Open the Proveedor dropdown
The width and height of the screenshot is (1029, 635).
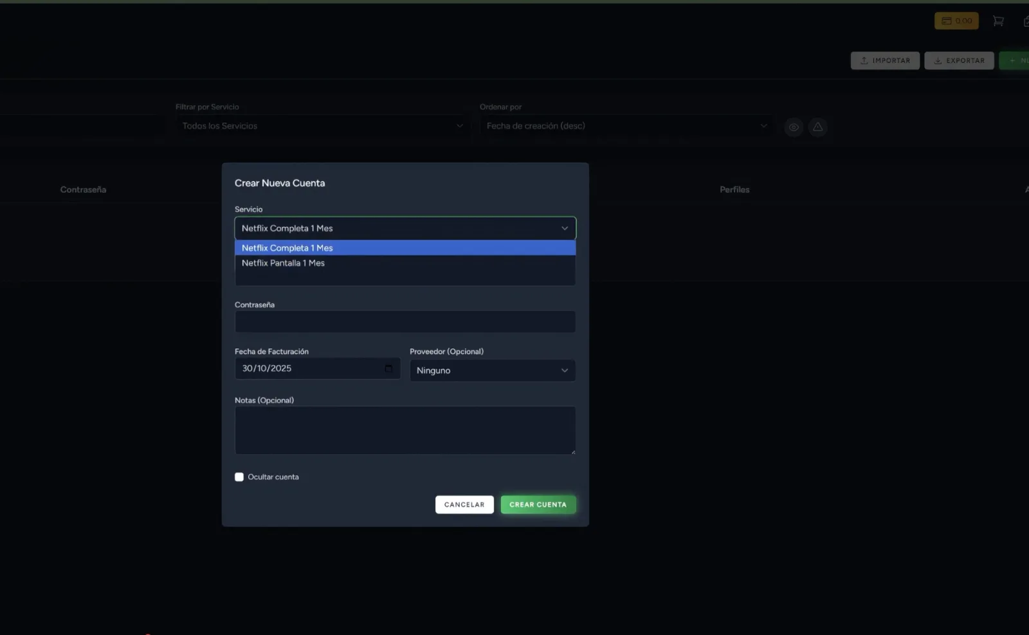pyautogui.click(x=493, y=370)
